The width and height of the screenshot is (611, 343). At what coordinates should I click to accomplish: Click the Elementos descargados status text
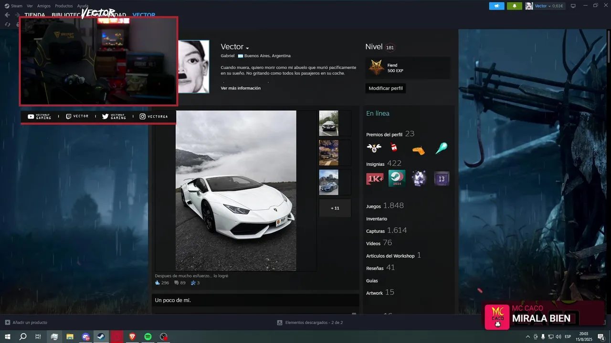tap(314, 323)
